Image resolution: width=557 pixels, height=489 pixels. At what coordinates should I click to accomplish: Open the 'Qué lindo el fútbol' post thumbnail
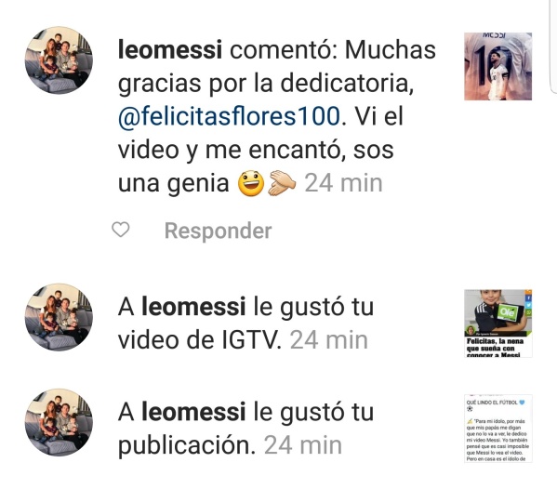[498, 429]
